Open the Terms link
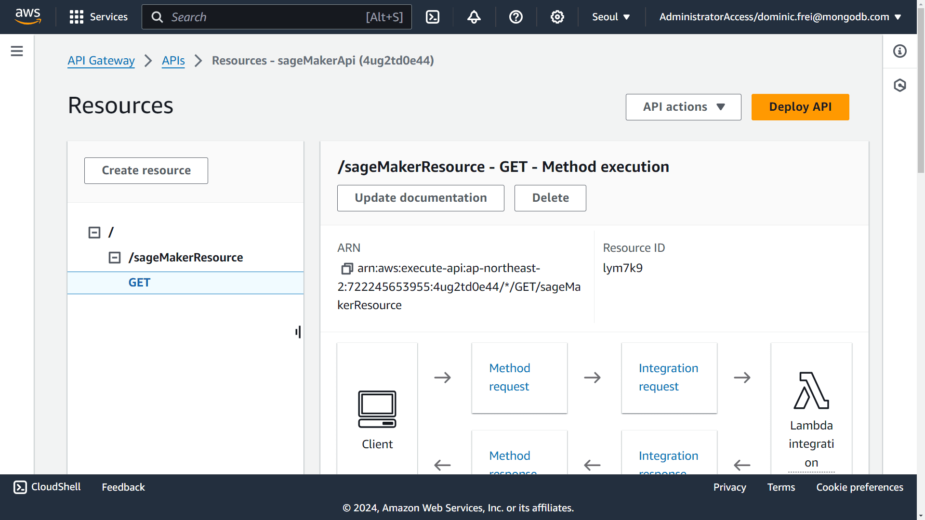The image size is (925, 520). tap(781, 487)
